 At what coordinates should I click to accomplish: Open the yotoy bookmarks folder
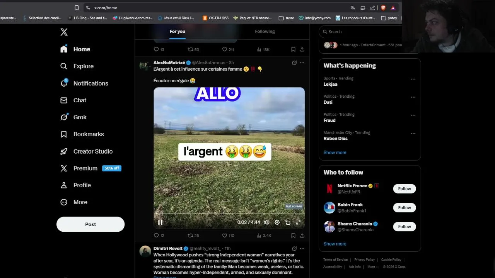tap(389, 18)
